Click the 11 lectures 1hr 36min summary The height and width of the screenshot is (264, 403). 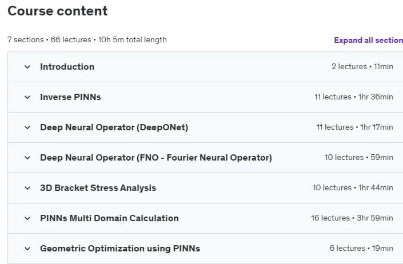coord(354,97)
